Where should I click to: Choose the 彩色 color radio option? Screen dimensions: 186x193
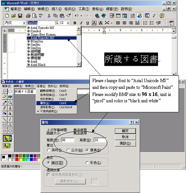pyautogui.click(x=87, y=163)
